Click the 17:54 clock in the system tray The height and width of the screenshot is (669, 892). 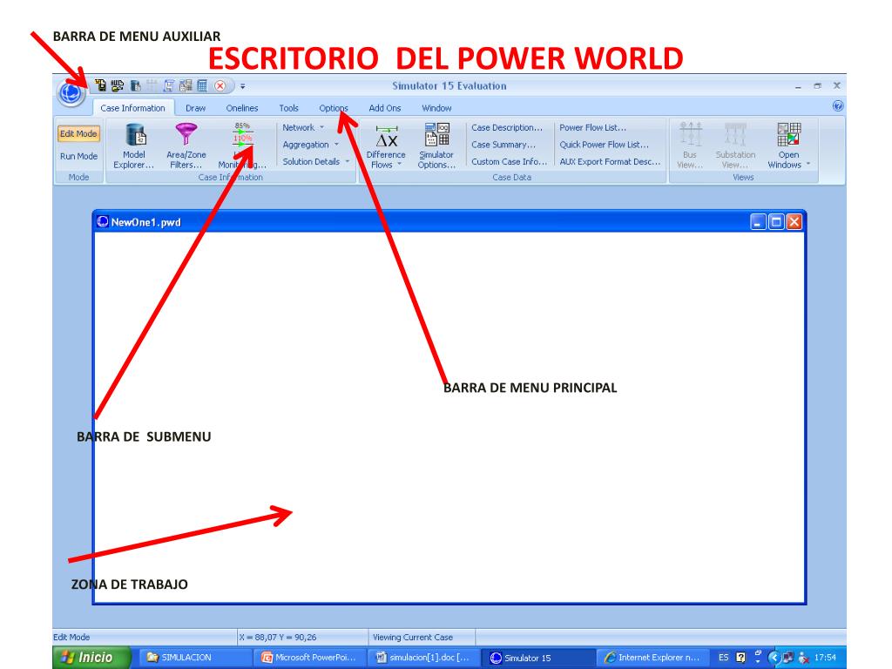click(x=825, y=658)
